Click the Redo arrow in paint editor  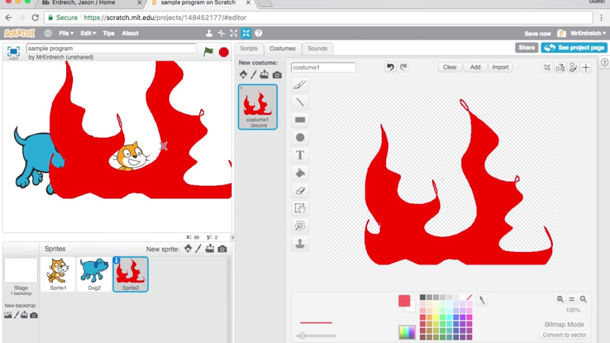point(404,67)
